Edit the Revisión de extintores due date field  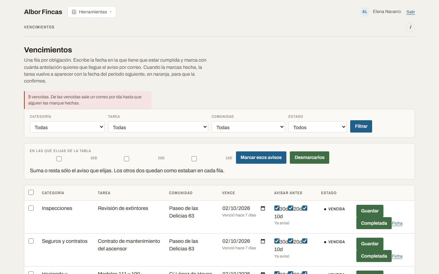pos(244,208)
